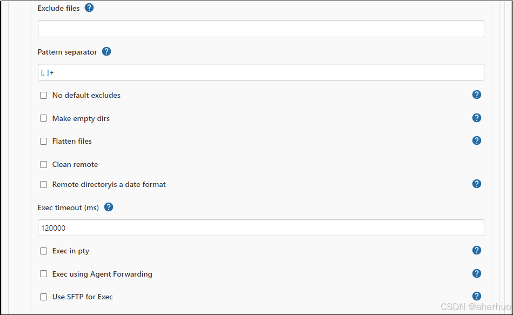Image resolution: width=513 pixels, height=315 pixels.
Task: Click the Exec in pty label text
Action: pos(71,251)
